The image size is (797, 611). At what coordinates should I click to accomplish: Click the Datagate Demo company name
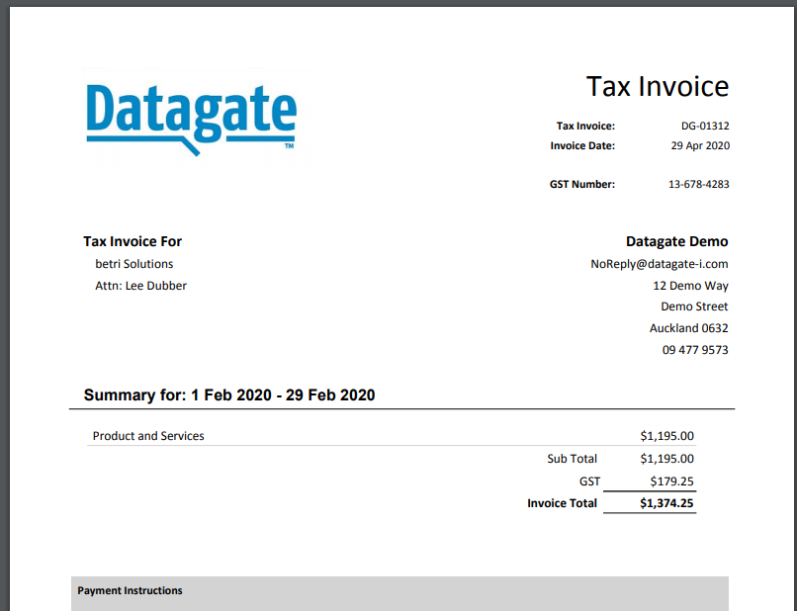point(676,241)
